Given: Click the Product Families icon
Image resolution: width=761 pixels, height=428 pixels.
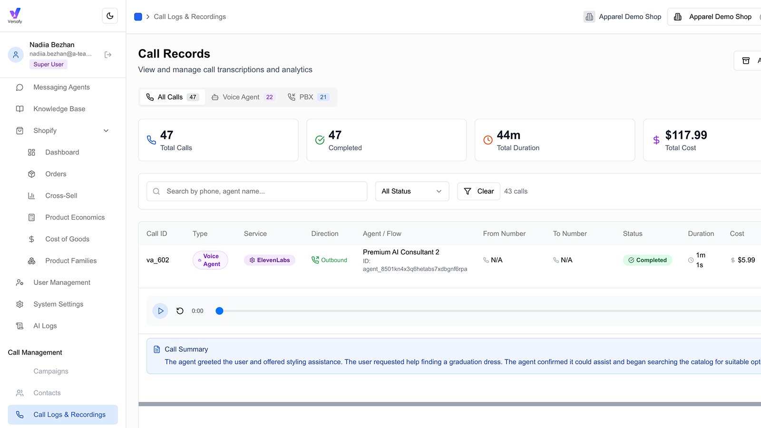Looking at the screenshot, I should [31, 261].
